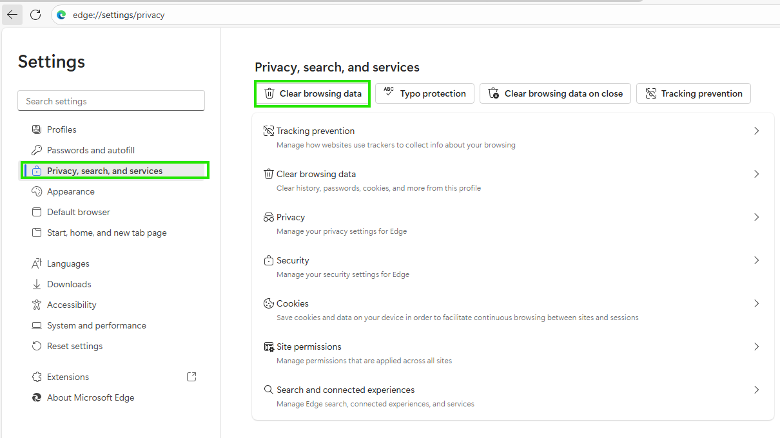
Task: Click the Security row title text
Action: (x=293, y=260)
